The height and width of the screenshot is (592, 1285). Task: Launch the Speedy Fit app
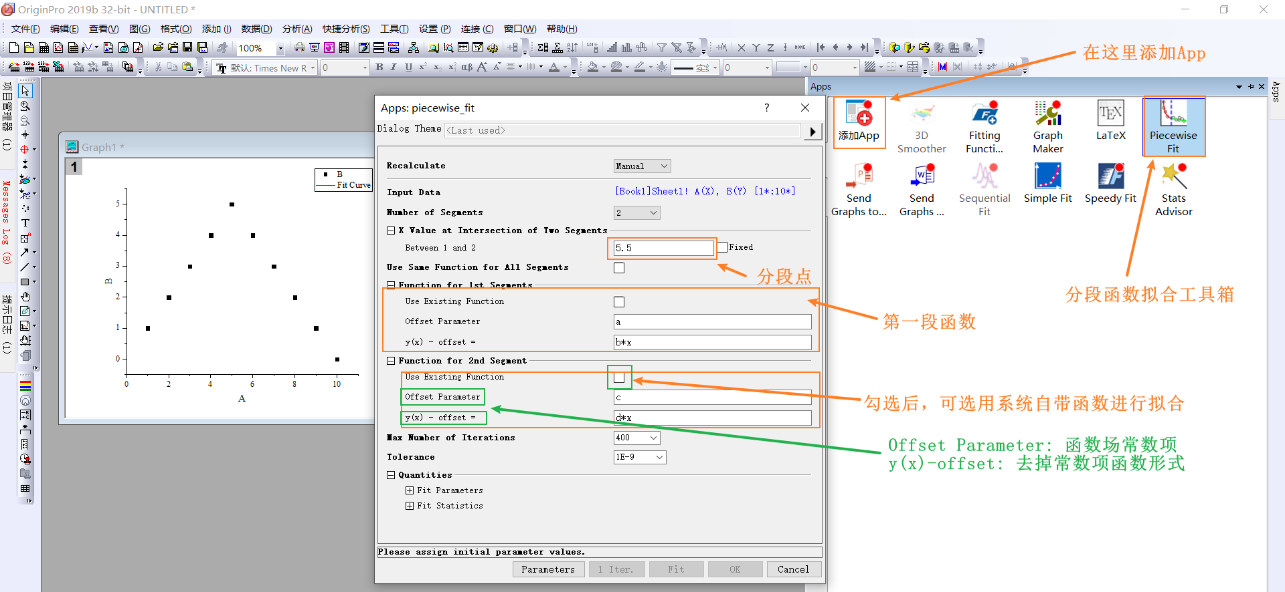(1111, 183)
